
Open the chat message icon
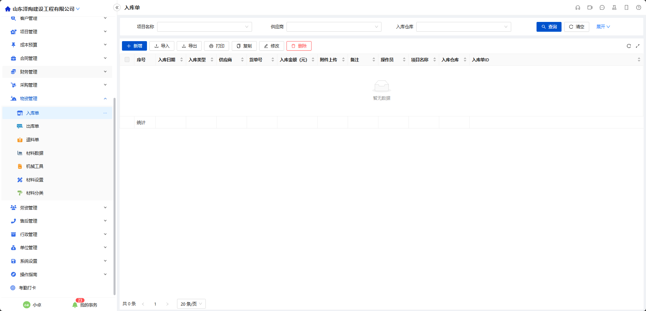point(602,7)
